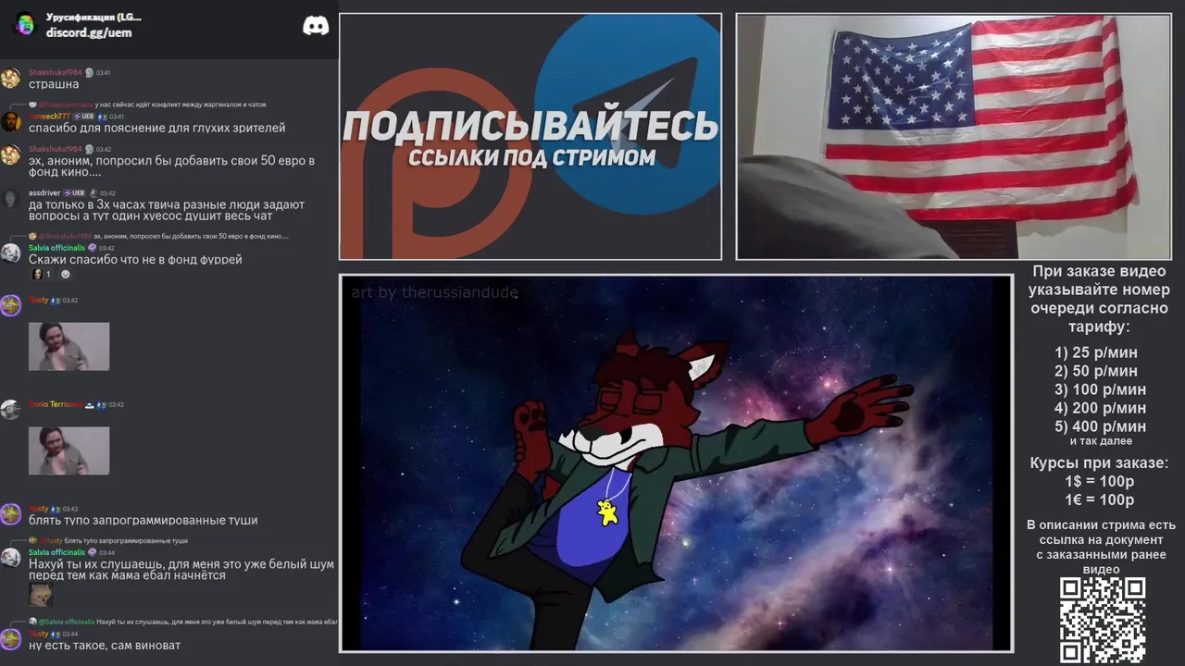
Task: Click the '1$ = 100р' exchange rate
Action: point(1099,481)
